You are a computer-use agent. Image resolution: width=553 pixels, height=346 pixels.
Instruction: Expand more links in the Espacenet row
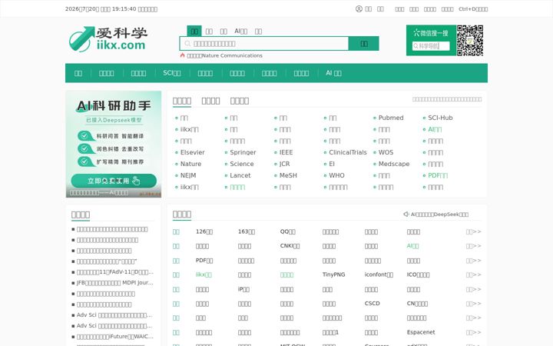pos(473,332)
